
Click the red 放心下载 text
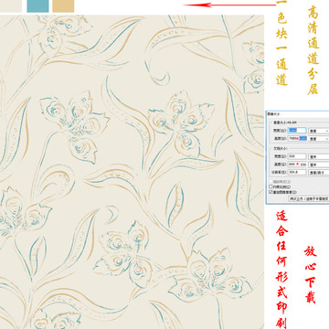tap(311, 274)
